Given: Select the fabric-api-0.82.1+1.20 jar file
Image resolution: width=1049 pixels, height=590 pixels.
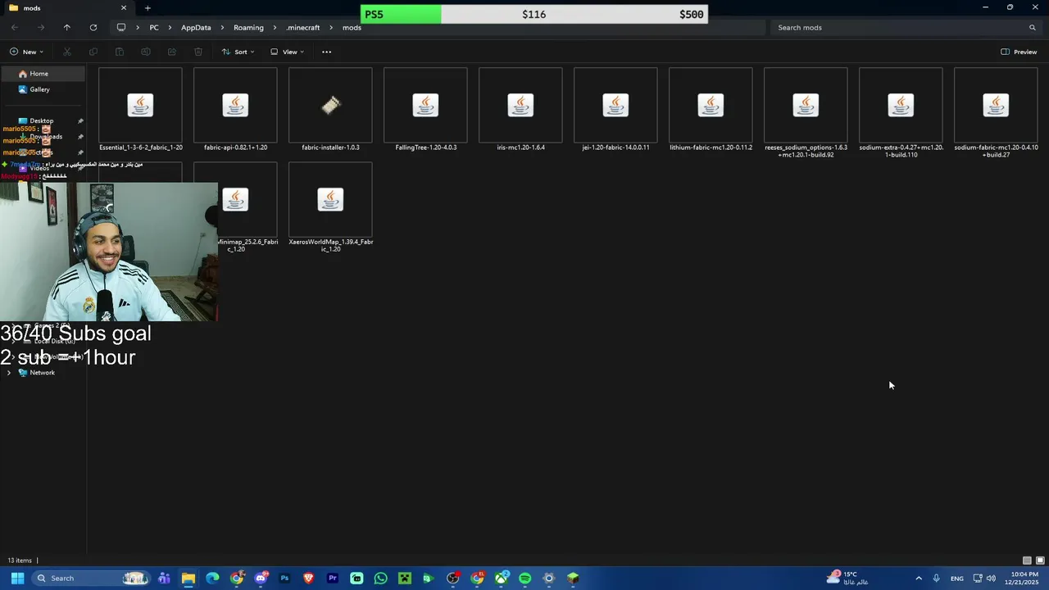Looking at the screenshot, I should coord(235,111).
